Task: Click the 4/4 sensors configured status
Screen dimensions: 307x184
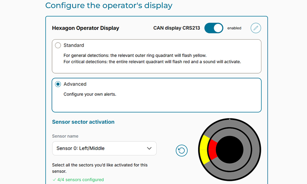Action: coord(78,179)
